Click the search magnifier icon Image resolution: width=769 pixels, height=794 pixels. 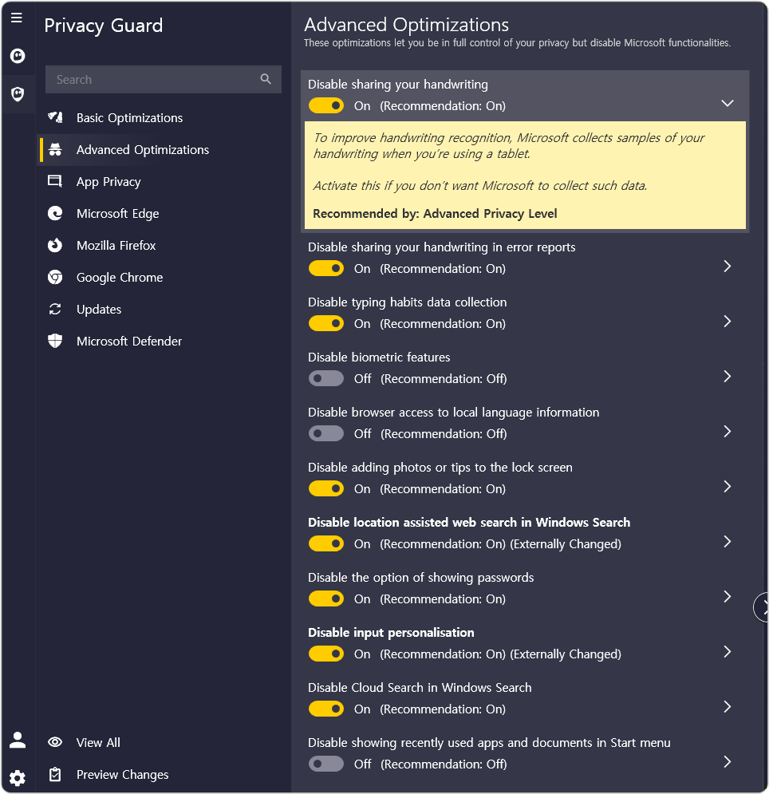(x=266, y=79)
